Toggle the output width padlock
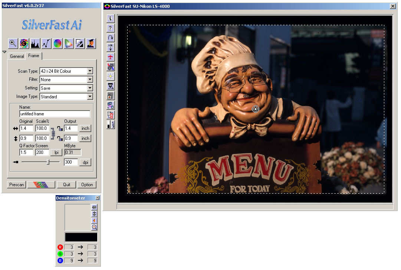401x270 pixels. [59, 128]
